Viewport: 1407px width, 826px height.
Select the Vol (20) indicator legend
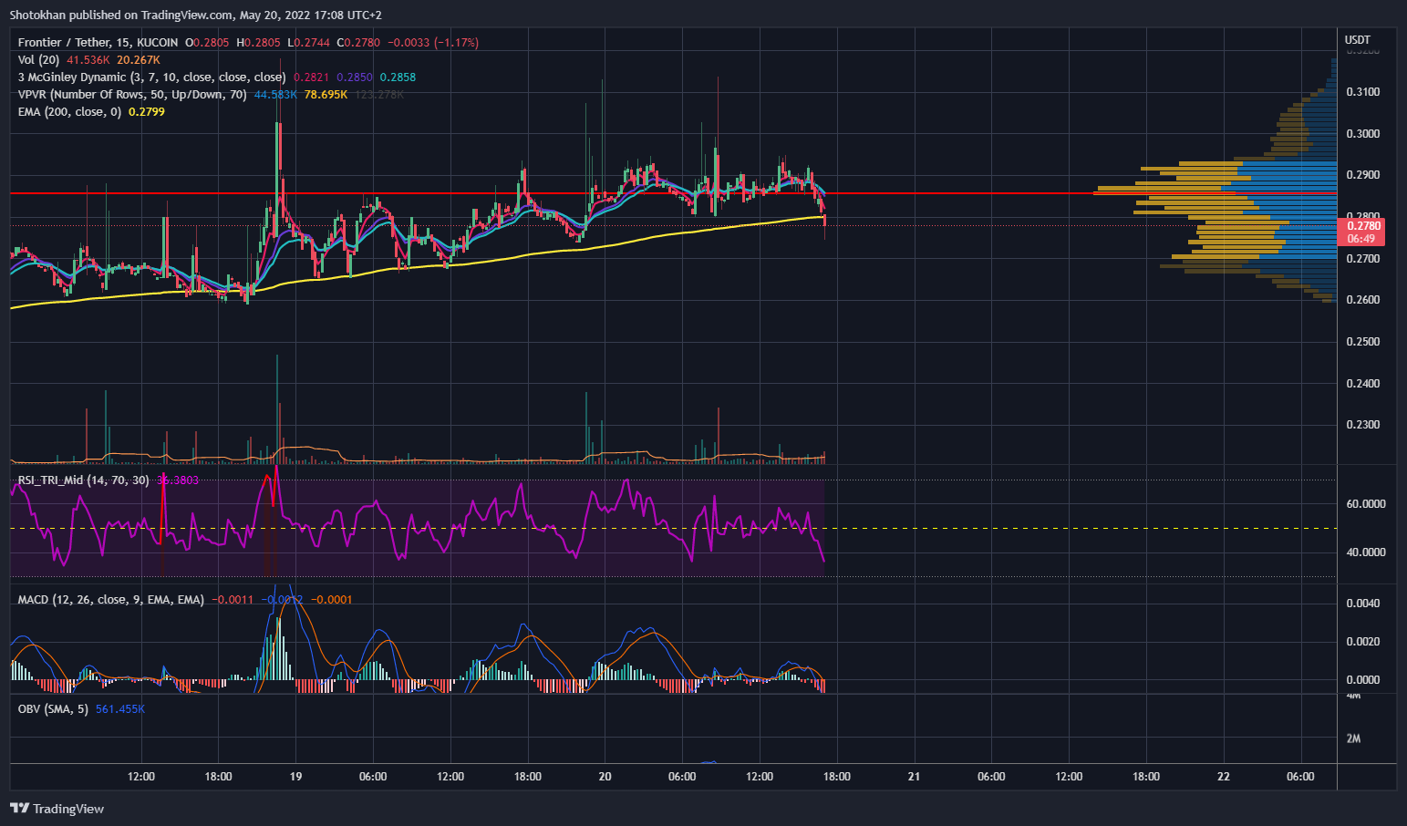[x=38, y=60]
